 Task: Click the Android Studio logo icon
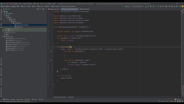(1, 4)
